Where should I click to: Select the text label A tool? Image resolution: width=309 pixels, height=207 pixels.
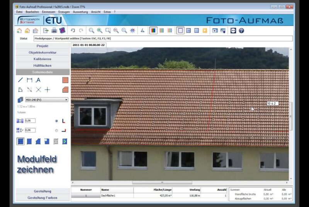pos(38,80)
